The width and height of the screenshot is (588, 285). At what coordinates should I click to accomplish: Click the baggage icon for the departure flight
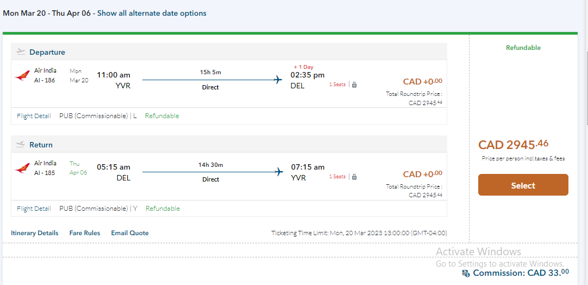pyautogui.click(x=354, y=85)
